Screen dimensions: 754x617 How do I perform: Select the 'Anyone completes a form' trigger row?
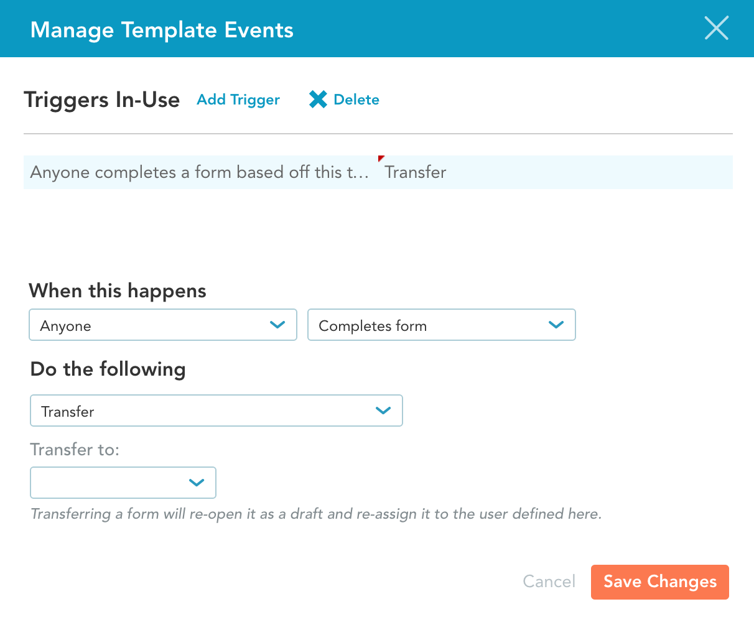click(378, 172)
